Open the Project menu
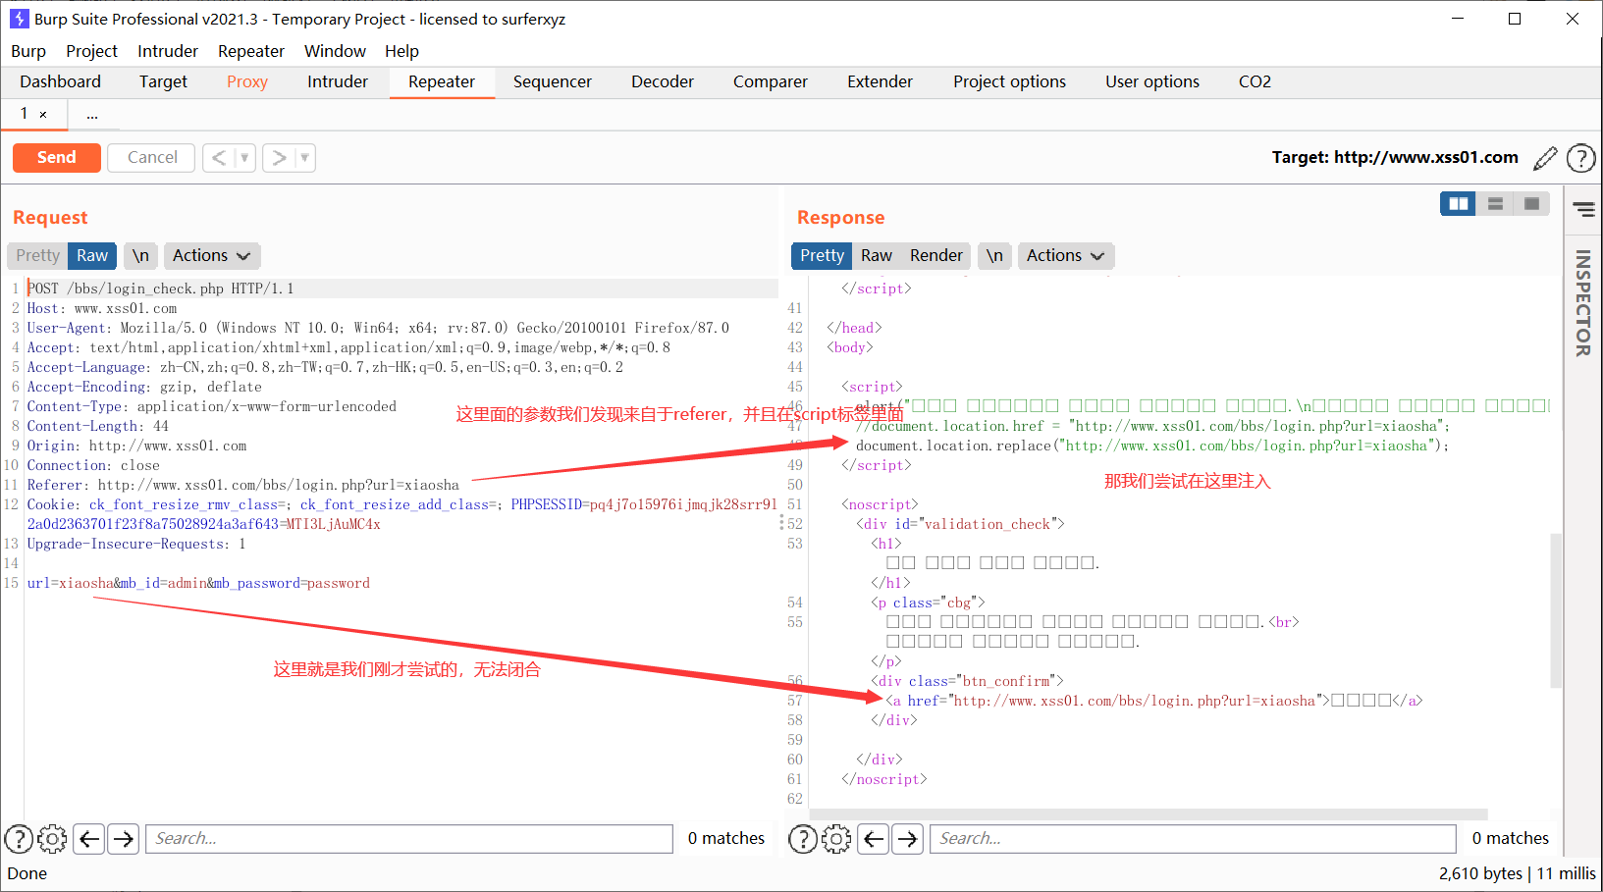Screen dimensions: 1603x892 click(91, 51)
